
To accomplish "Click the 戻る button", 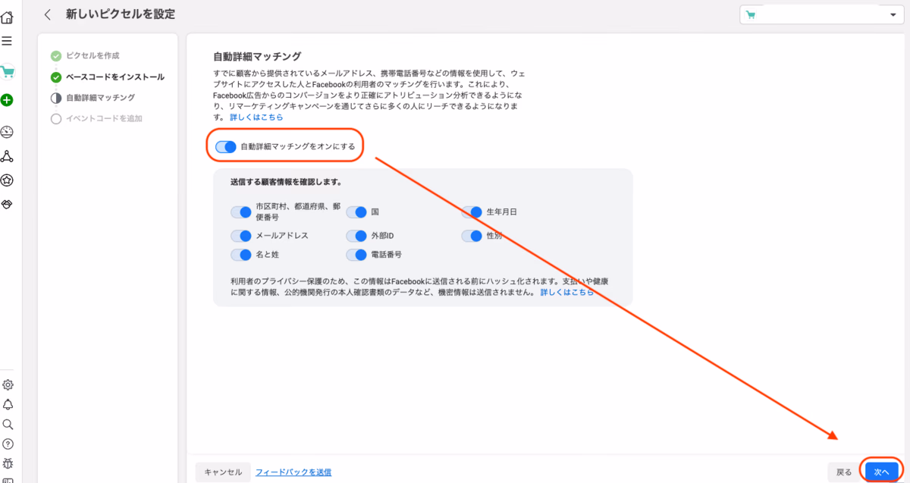I will (844, 472).
